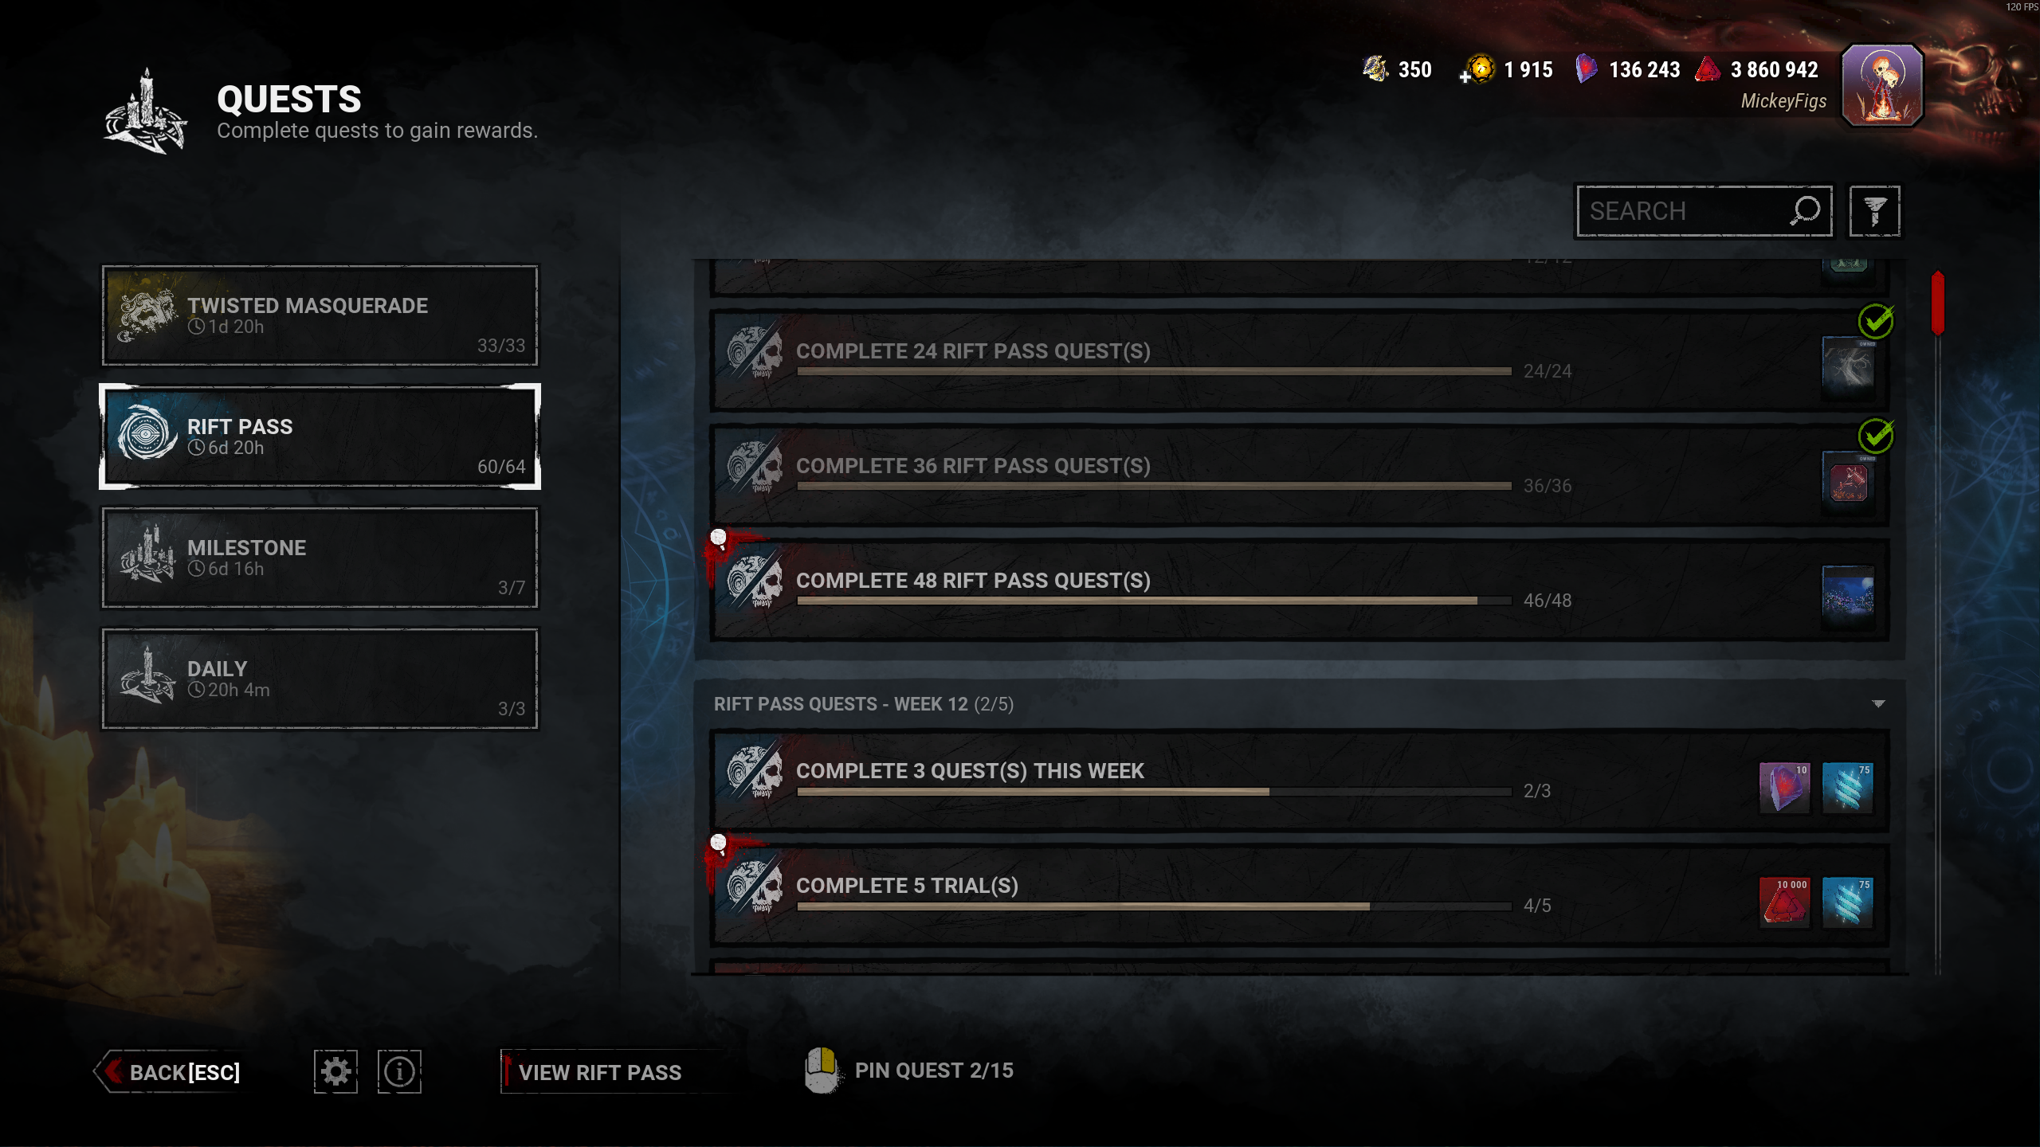Collapse the Rift Pass Quests Week 12 section
Image resolution: width=2040 pixels, height=1147 pixels.
point(1878,704)
